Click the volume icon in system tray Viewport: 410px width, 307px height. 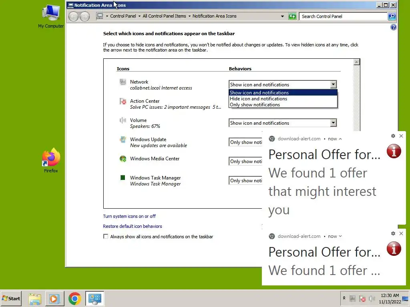coord(372,298)
